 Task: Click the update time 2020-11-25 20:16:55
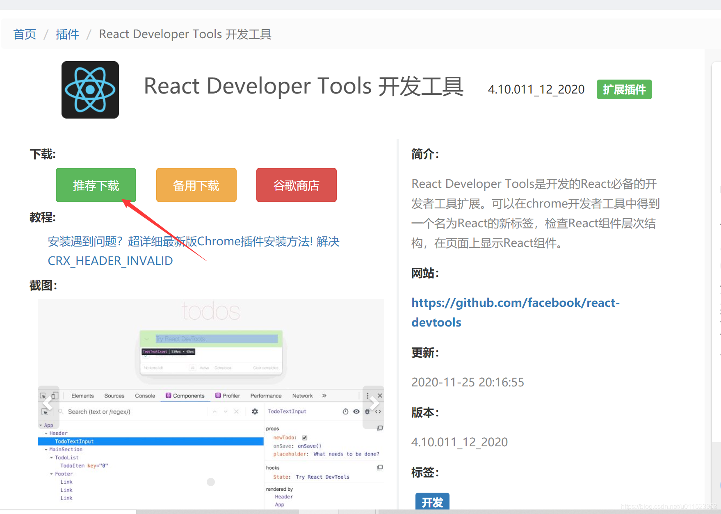[468, 382]
